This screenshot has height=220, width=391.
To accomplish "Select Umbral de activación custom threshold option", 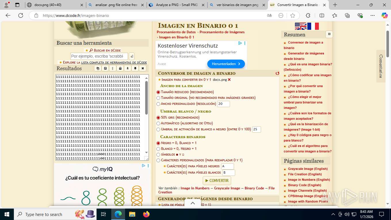I will (158, 129).
